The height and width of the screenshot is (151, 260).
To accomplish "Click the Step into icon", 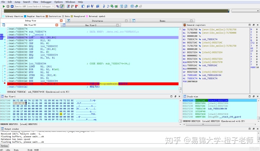I will point(104,6).
